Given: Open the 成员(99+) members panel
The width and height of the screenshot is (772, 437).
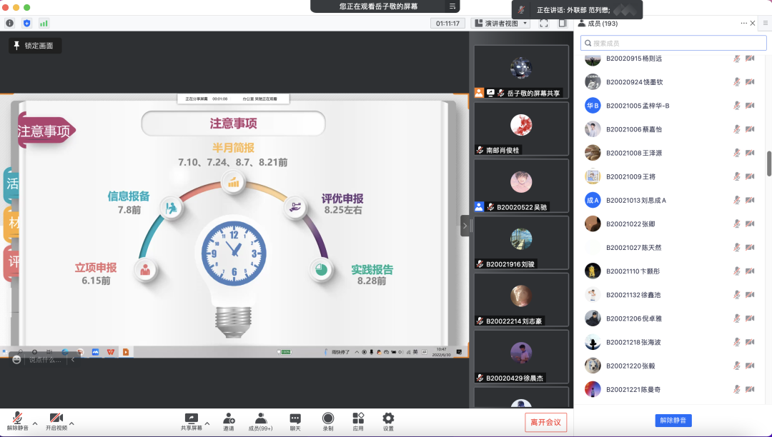Looking at the screenshot, I should pos(261,418).
